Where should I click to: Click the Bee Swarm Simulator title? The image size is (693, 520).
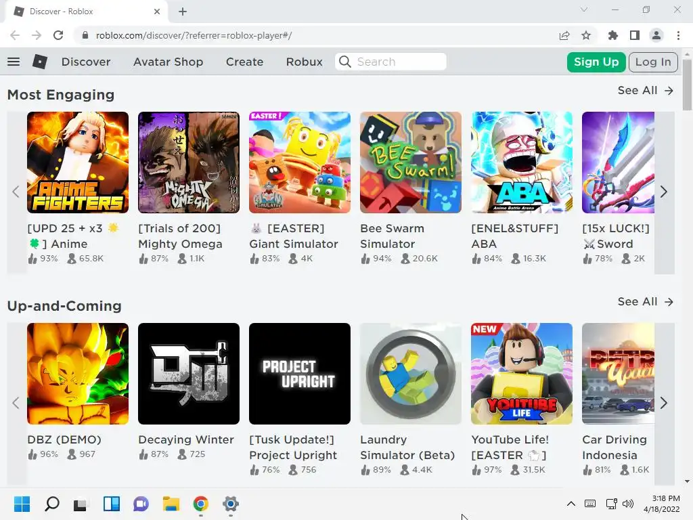tap(392, 236)
